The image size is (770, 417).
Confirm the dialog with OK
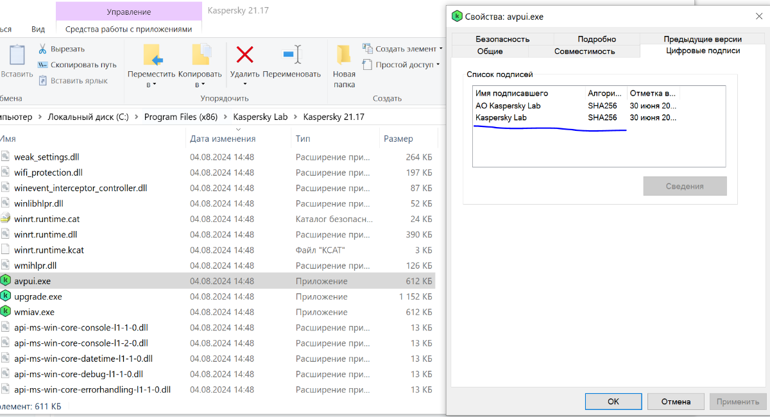point(613,402)
